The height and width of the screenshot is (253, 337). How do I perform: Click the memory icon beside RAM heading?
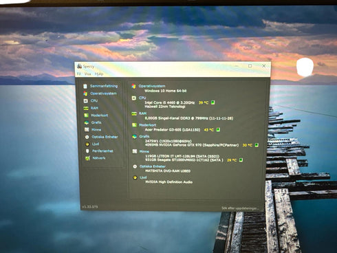134,113
